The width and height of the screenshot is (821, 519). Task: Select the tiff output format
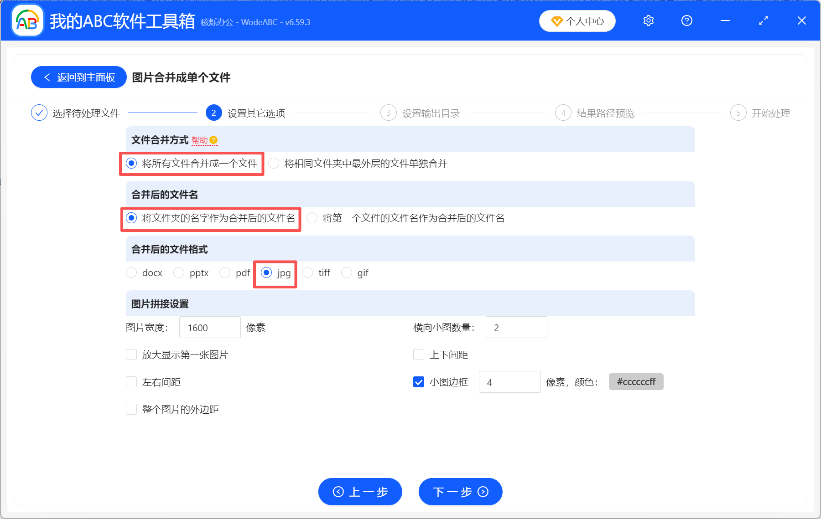(307, 272)
